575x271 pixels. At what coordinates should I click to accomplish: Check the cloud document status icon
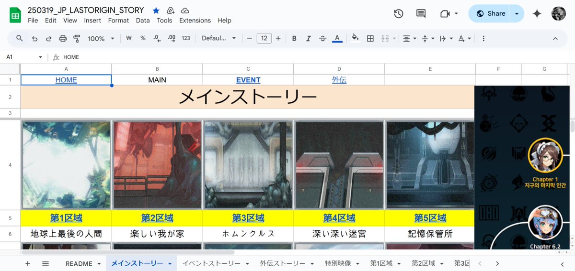tap(185, 11)
